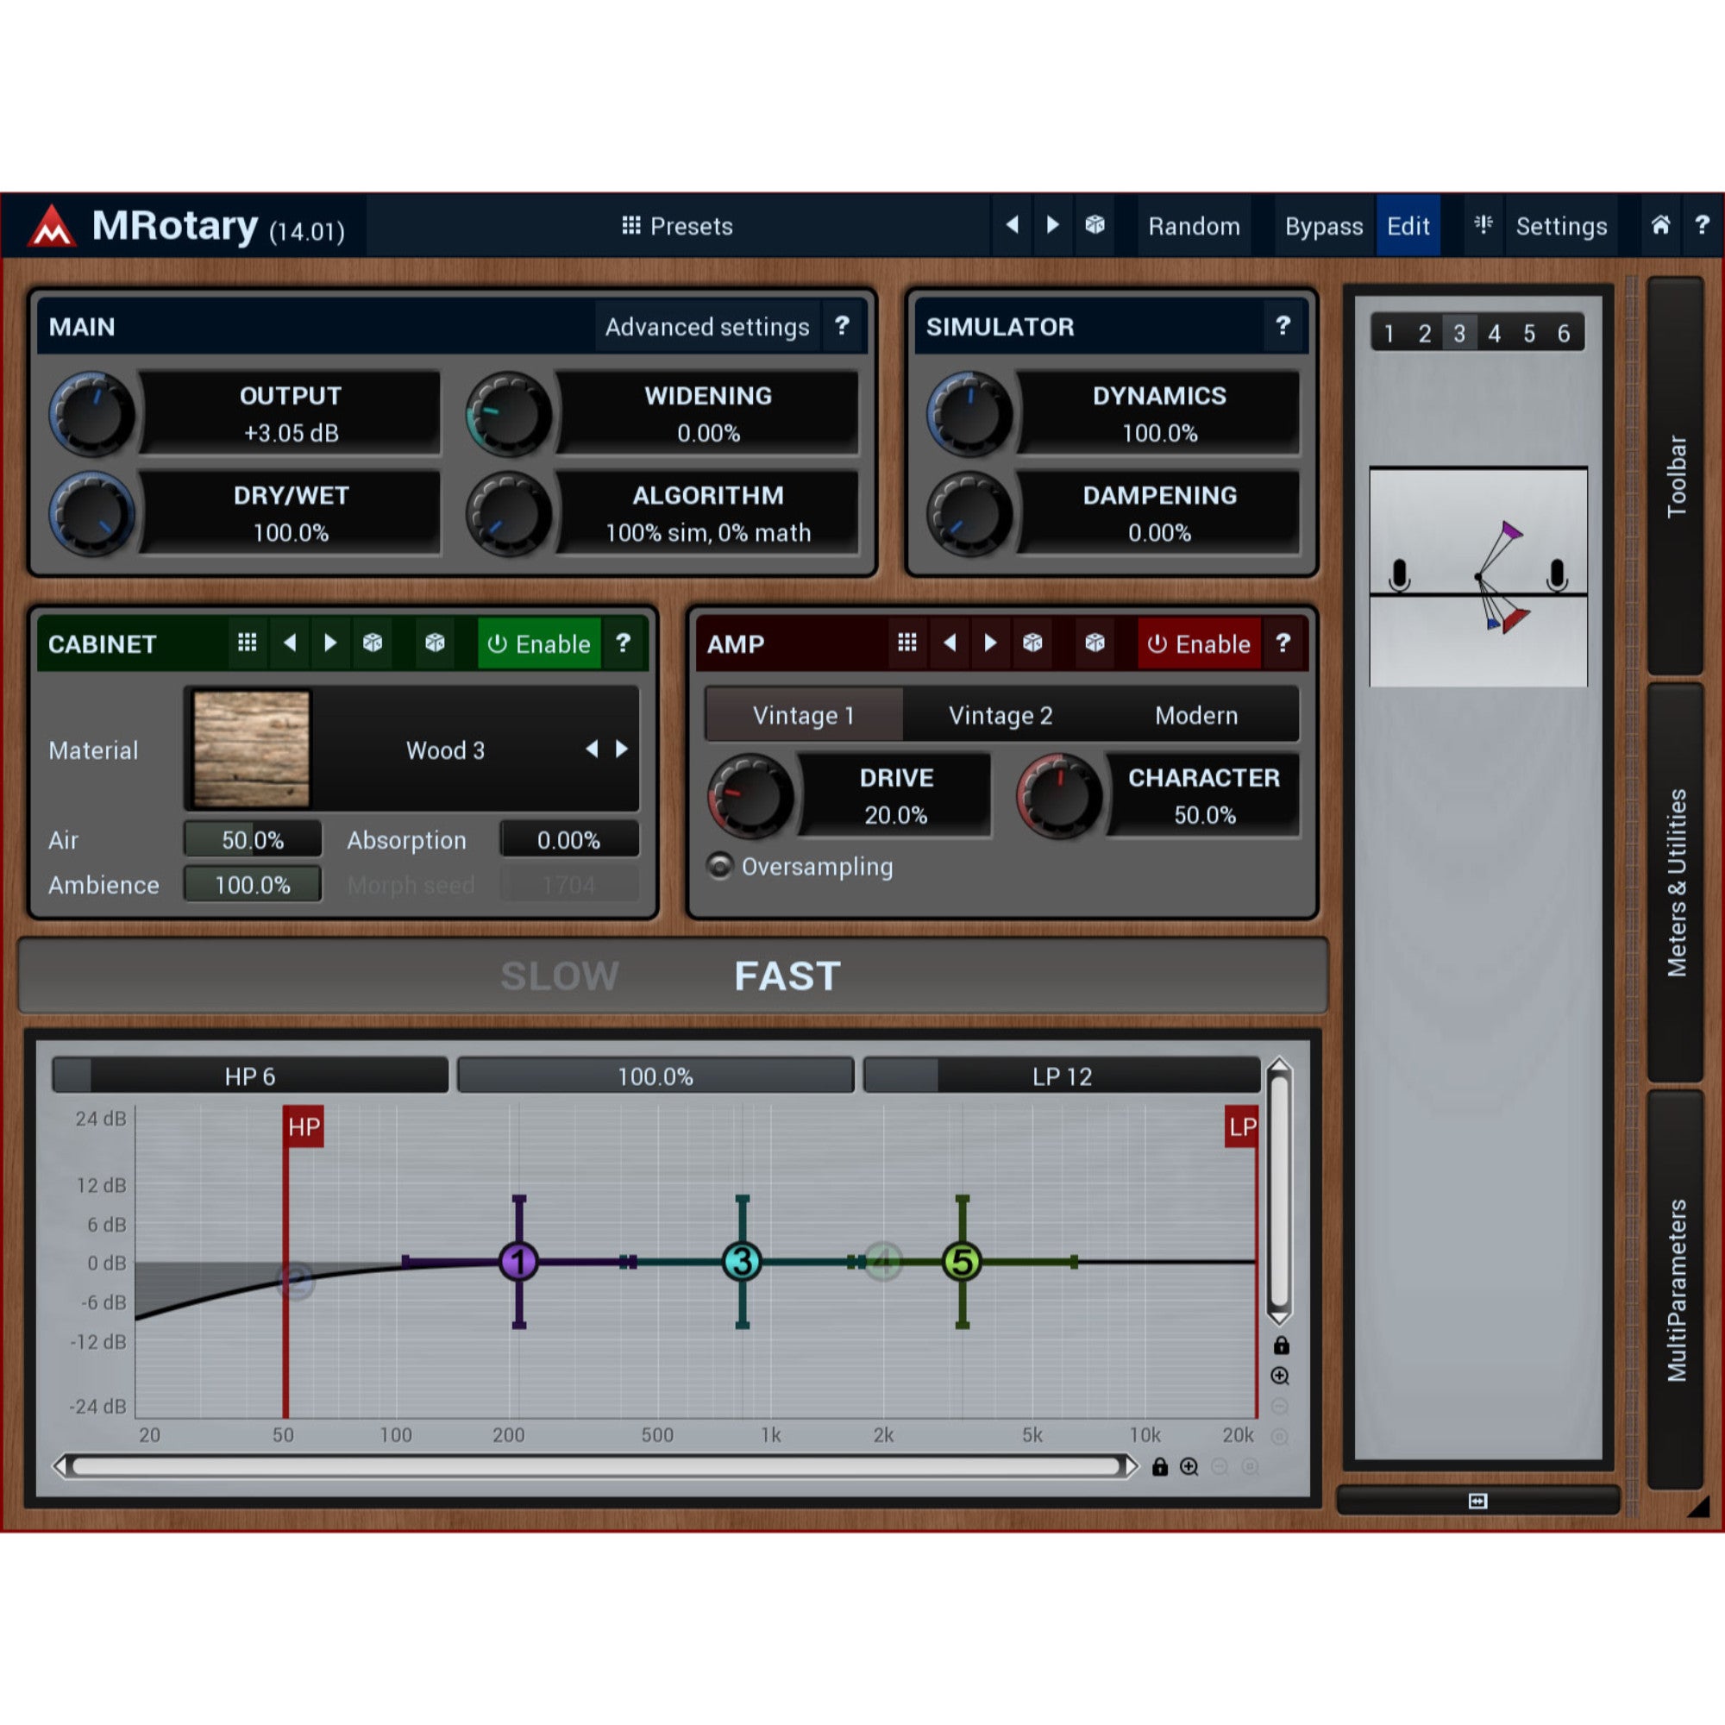This screenshot has width=1725, height=1725.
Task: Click the Ambience value slider
Action: tap(253, 885)
